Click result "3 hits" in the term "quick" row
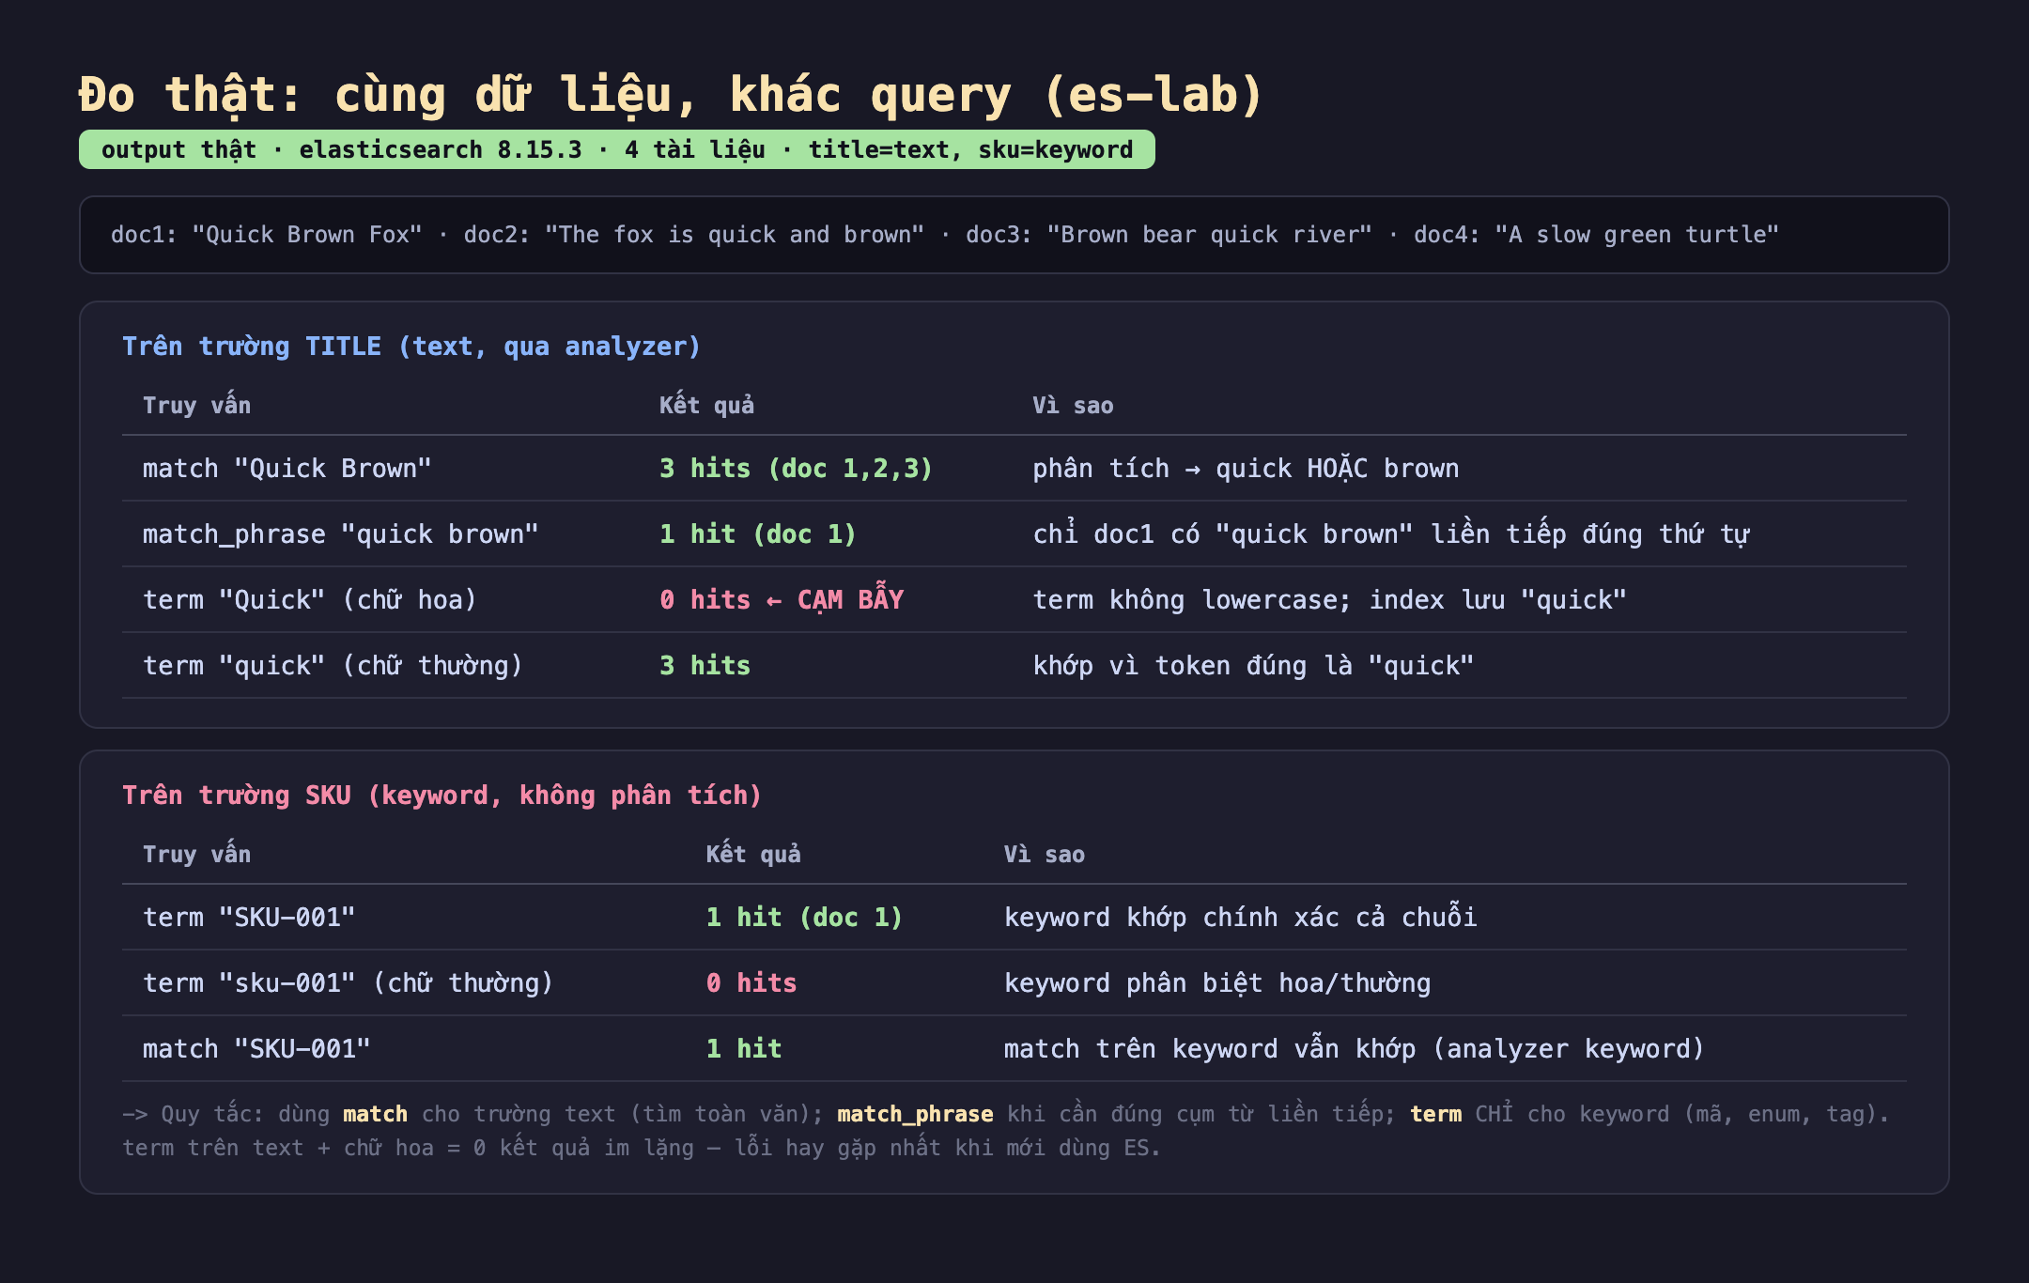Viewport: 2029px width, 1283px height. [x=705, y=666]
